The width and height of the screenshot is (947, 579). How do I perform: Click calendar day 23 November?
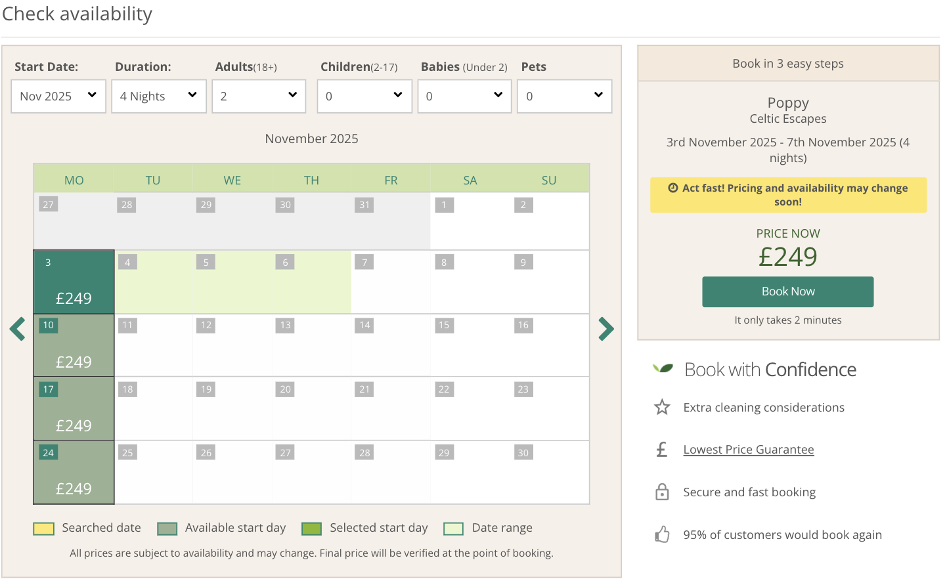550,408
